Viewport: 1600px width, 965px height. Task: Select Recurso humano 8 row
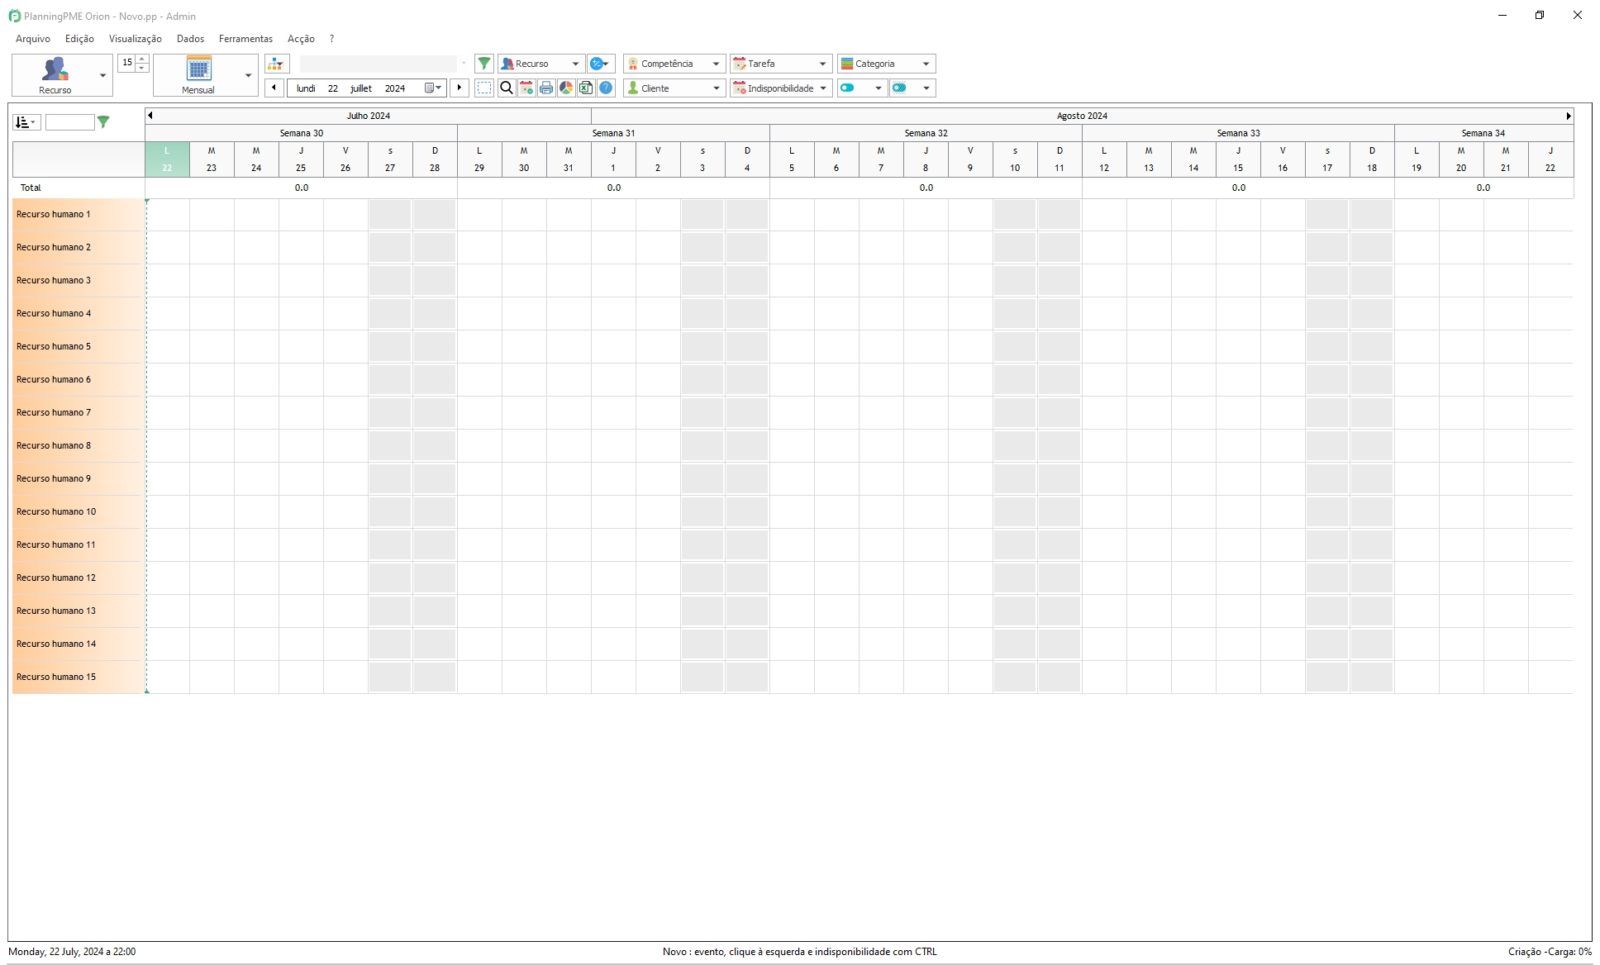point(79,445)
